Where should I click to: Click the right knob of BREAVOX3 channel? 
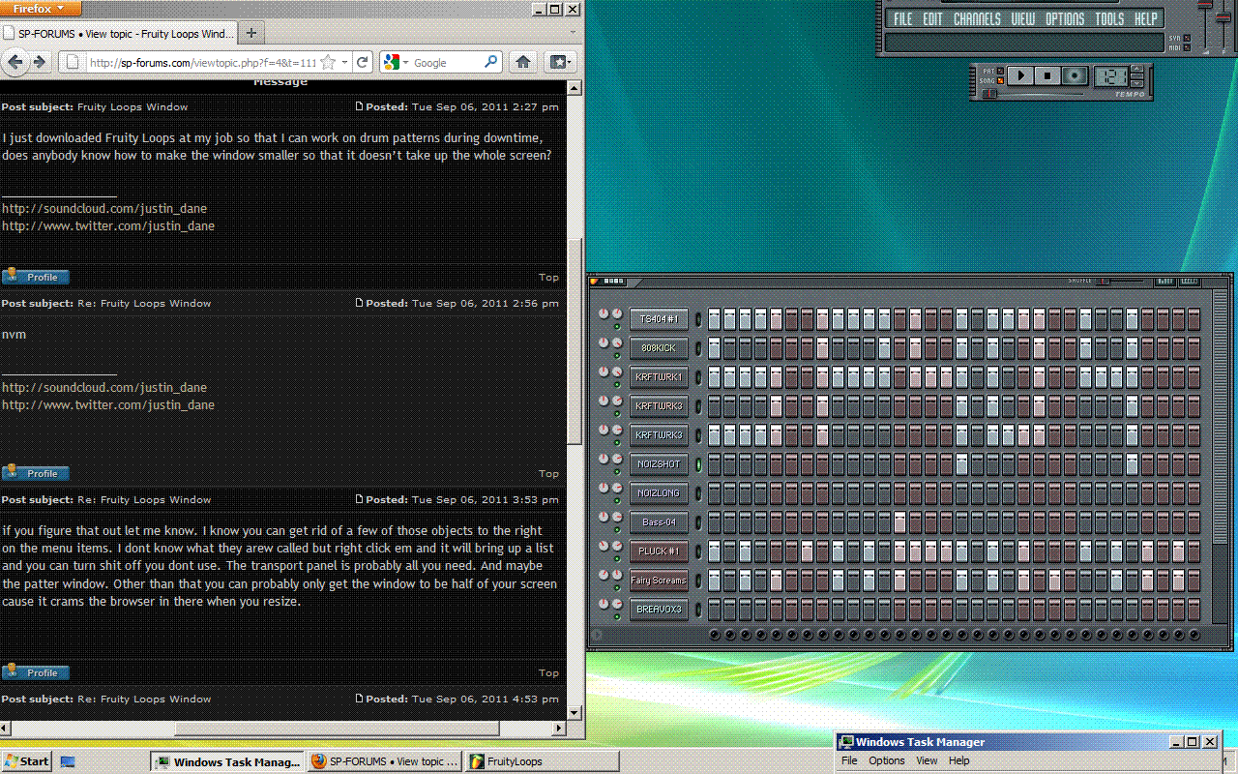tap(617, 604)
